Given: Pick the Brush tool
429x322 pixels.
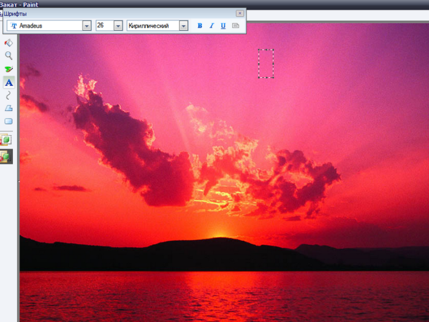Looking at the screenshot, I should [9, 69].
